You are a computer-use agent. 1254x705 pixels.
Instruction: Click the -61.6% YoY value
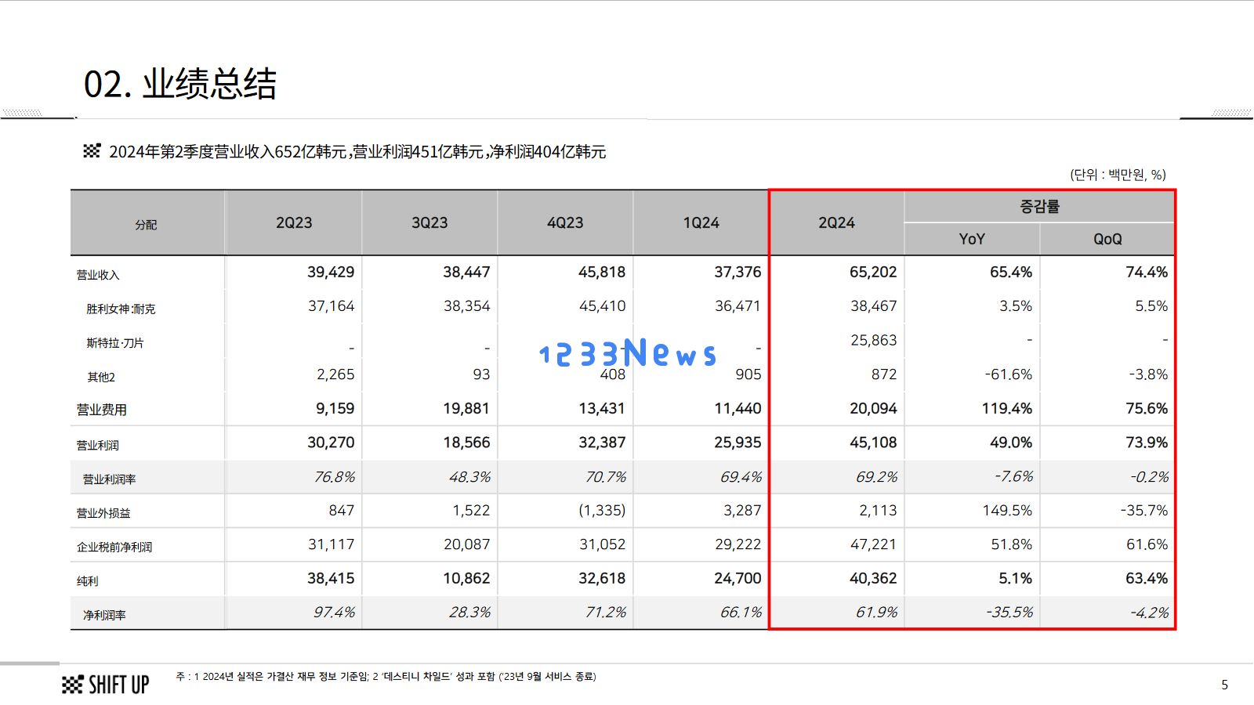tap(1009, 375)
